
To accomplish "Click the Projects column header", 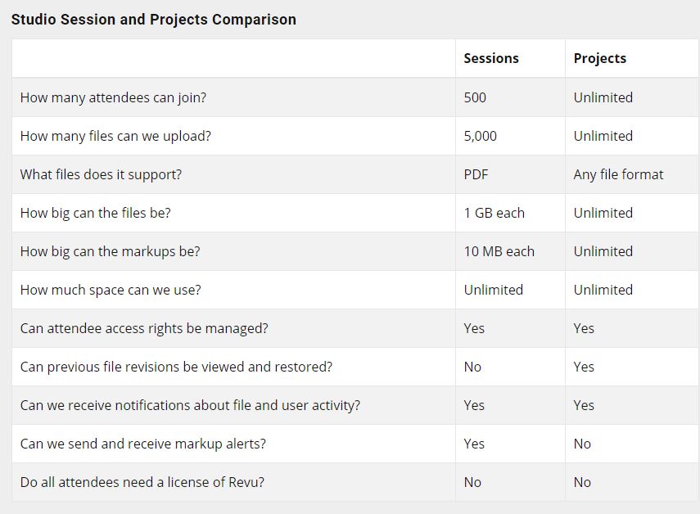I will pyautogui.click(x=599, y=58).
